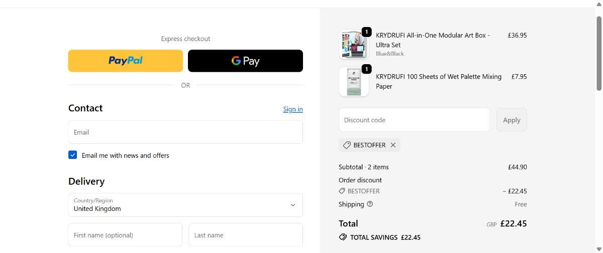The width and height of the screenshot is (603, 253).
Task: Click the shipping info question mark icon
Action: (x=370, y=204)
